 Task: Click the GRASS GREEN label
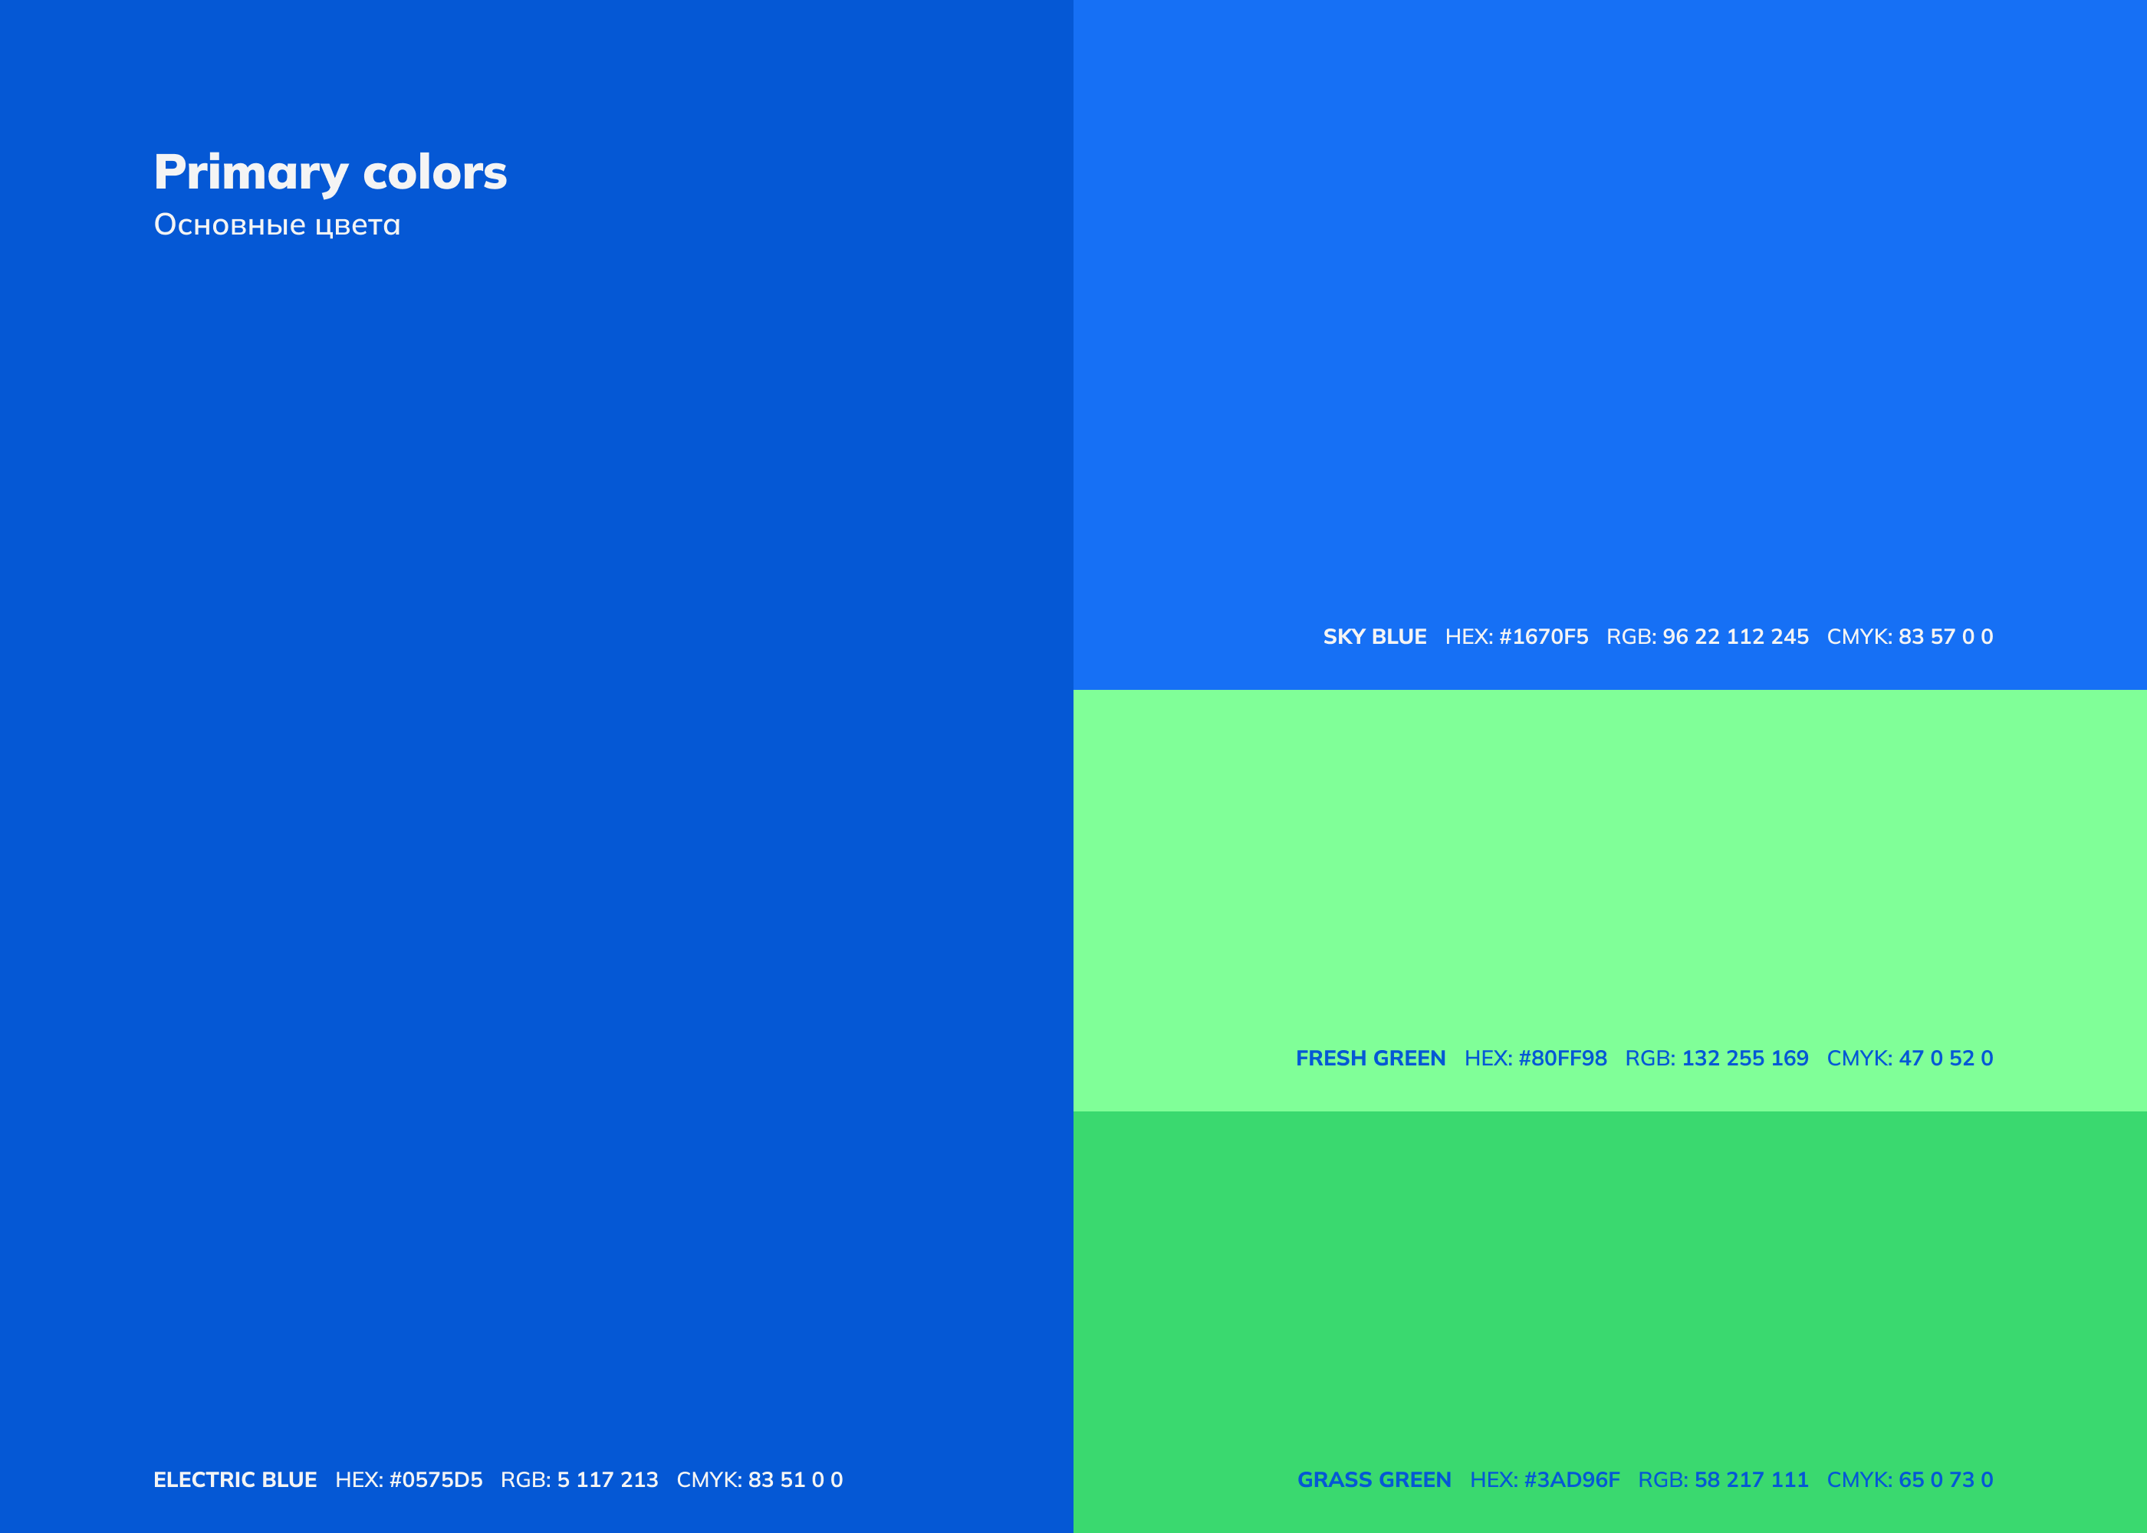coord(1374,1479)
